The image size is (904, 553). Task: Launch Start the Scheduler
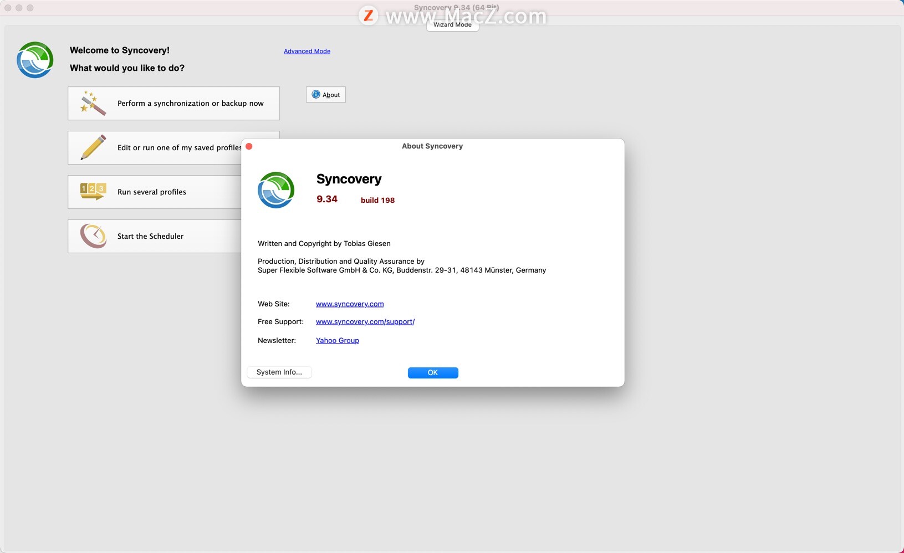pyautogui.click(x=155, y=236)
